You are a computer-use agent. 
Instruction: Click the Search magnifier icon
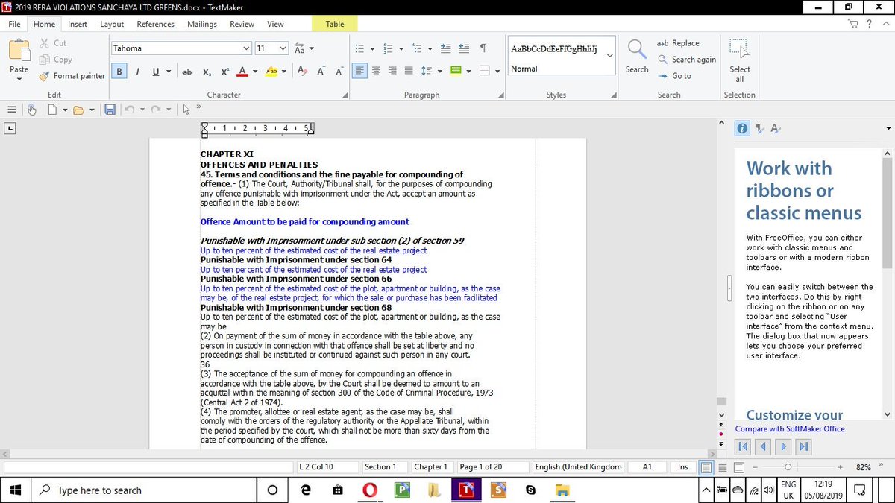click(x=637, y=51)
